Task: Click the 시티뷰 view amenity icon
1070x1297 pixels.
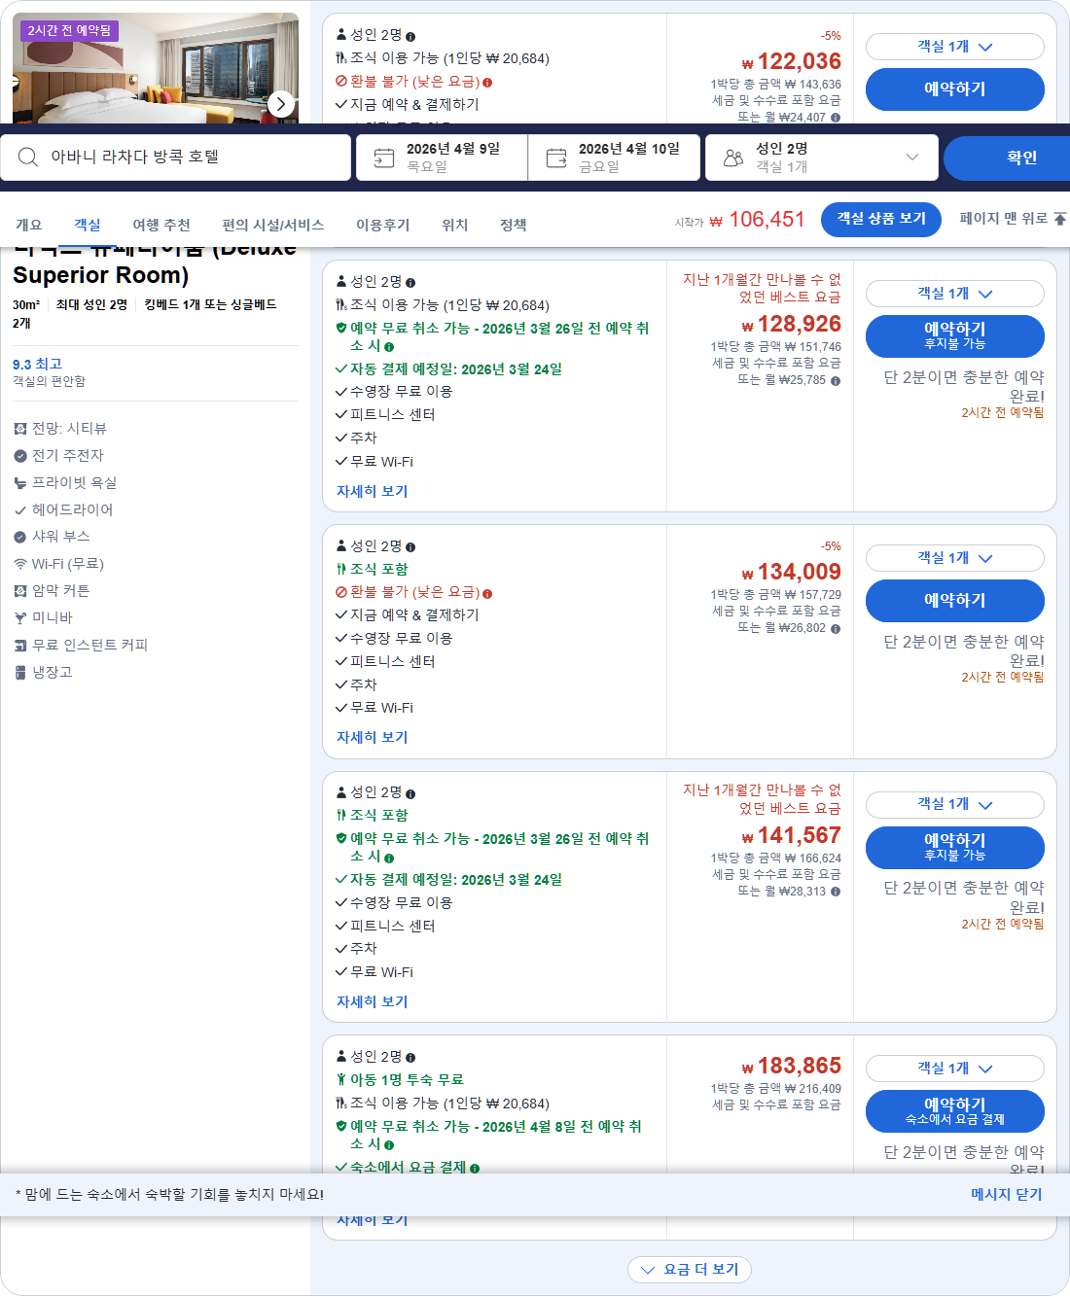Action: tap(20, 429)
